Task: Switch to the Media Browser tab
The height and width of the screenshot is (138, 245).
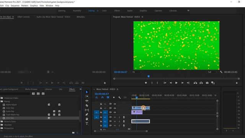Action: coord(31,89)
